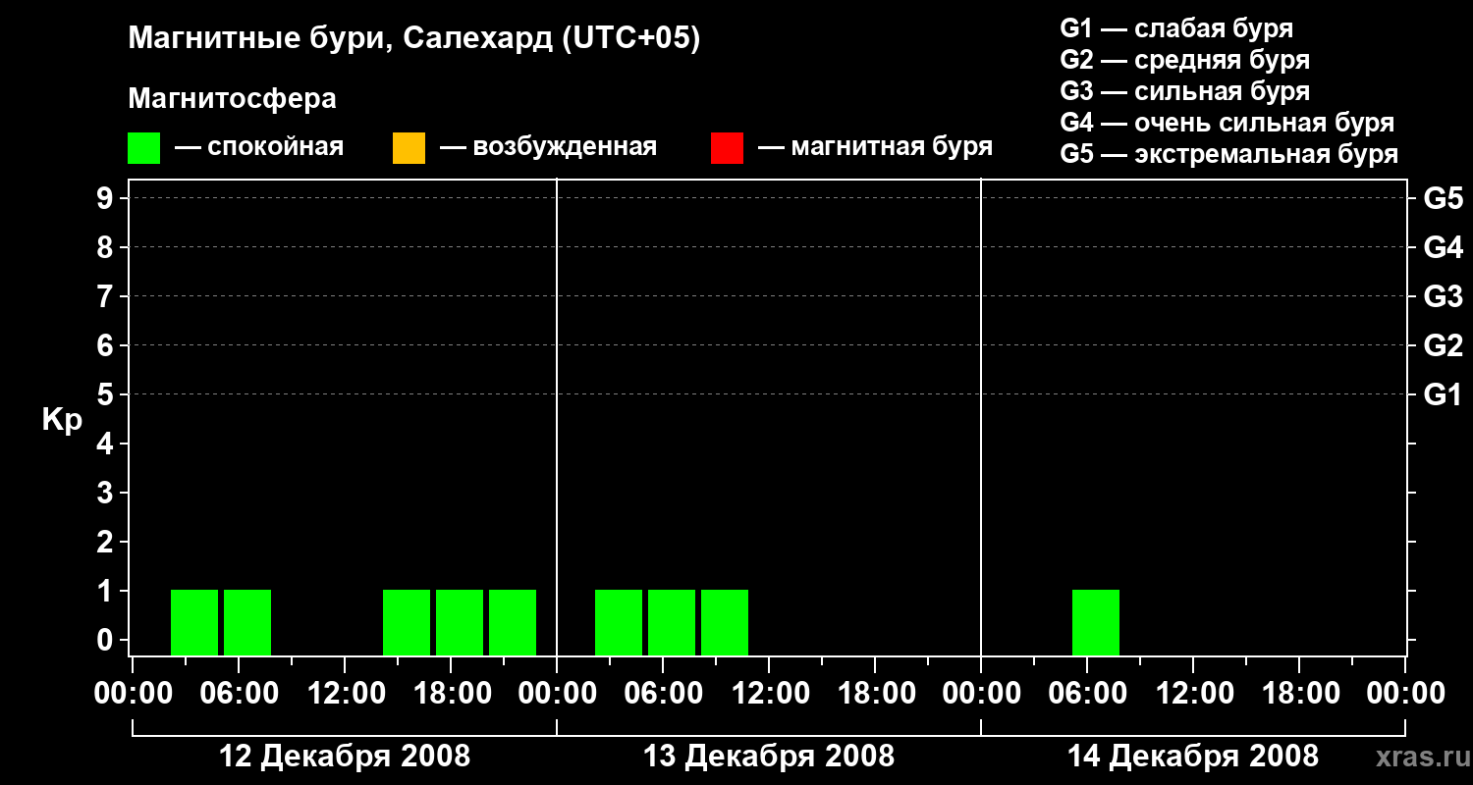
Task: Click the title 'Магнитные бури, Салехард (UTC+05)'
Action: (414, 39)
